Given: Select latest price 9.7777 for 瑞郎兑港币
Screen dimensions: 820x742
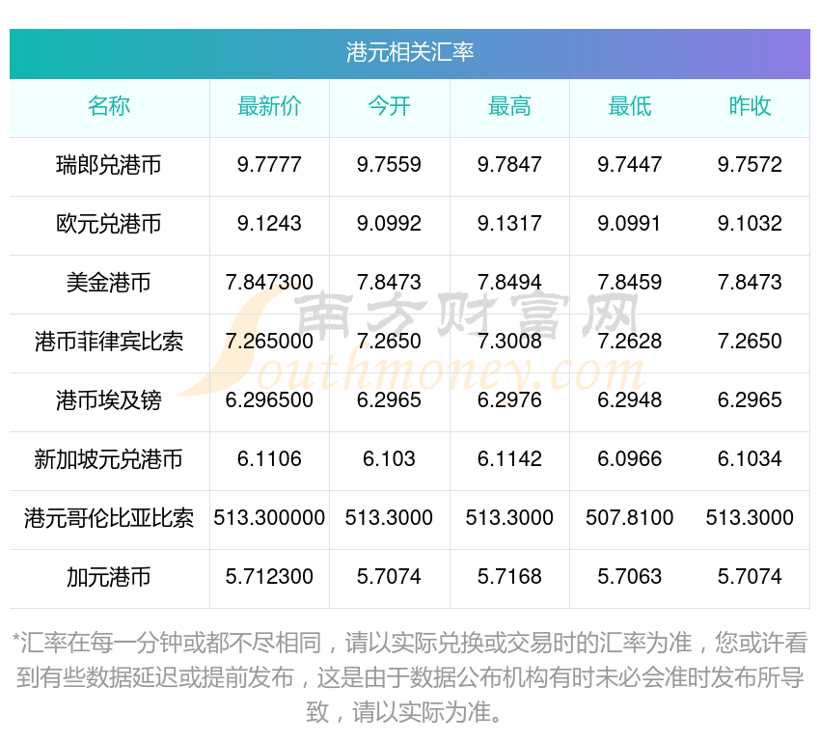Looking at the screenshot, I should coord(269,165).
